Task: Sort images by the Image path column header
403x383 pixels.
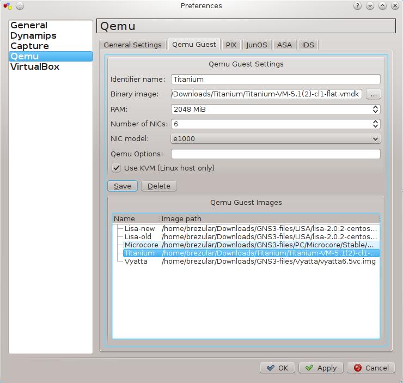Action: point(269,219)
